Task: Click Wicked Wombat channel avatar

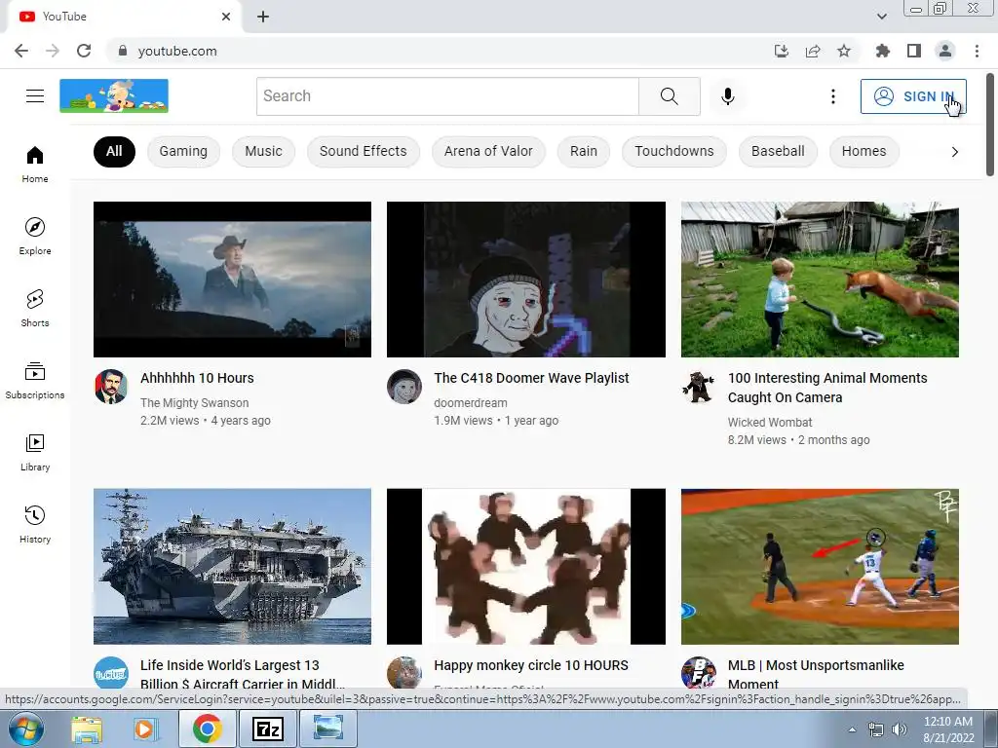Action: coord(698,387)
